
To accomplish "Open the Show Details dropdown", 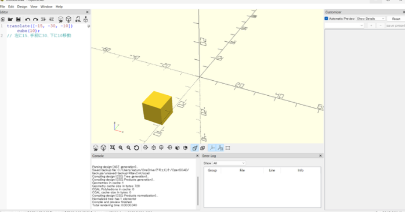I will (371, 19).
